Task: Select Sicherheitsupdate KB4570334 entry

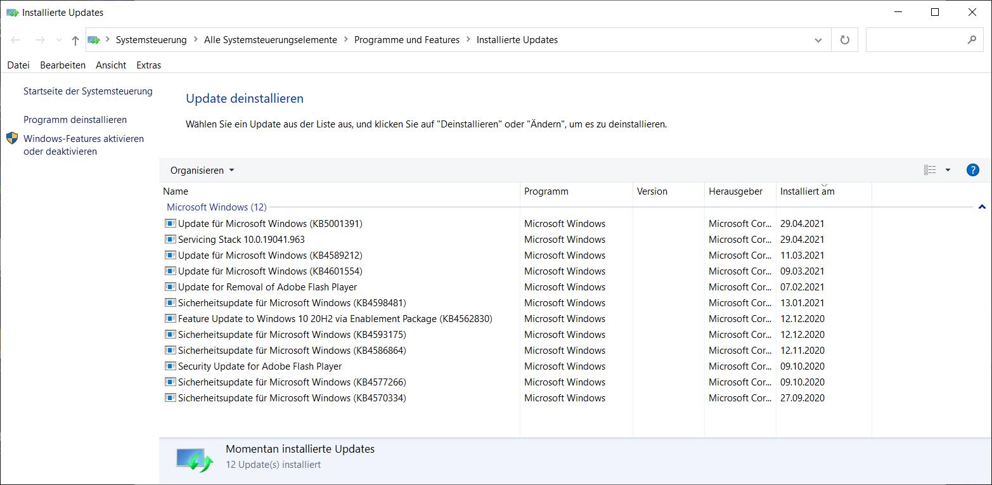Action: click(x=292, y=398)
